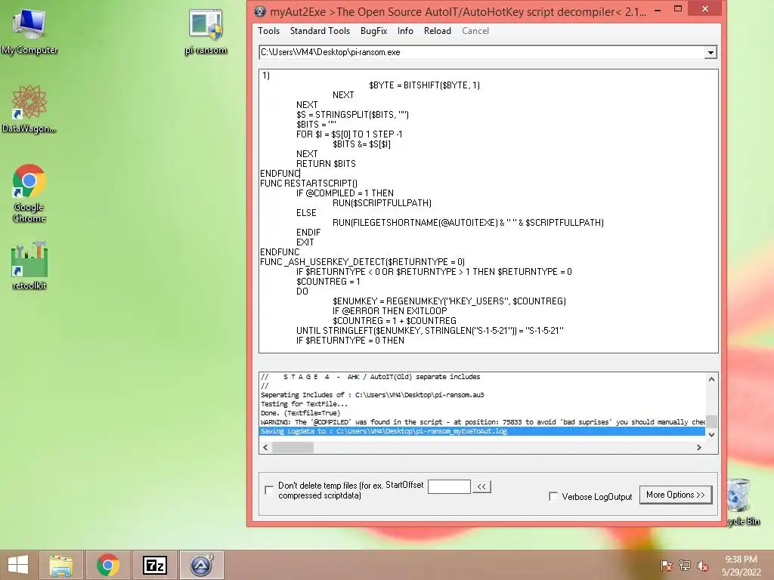Image resolution: width=774 pixels, height=580 pixels.
Task: Click the log vertical scrollbar thumb
Action: tap(711, 421)
